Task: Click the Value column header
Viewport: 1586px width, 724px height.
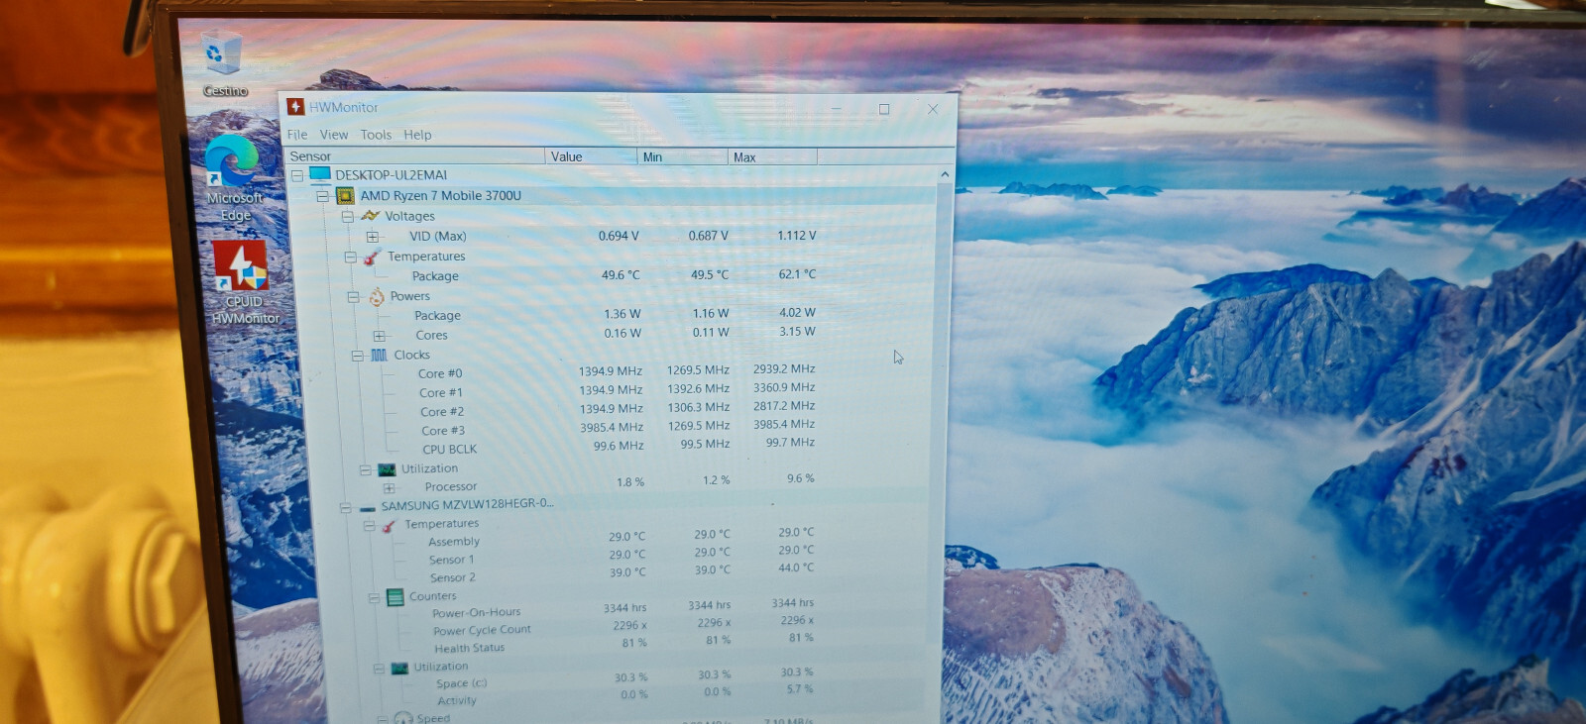Action: [591, 156]
